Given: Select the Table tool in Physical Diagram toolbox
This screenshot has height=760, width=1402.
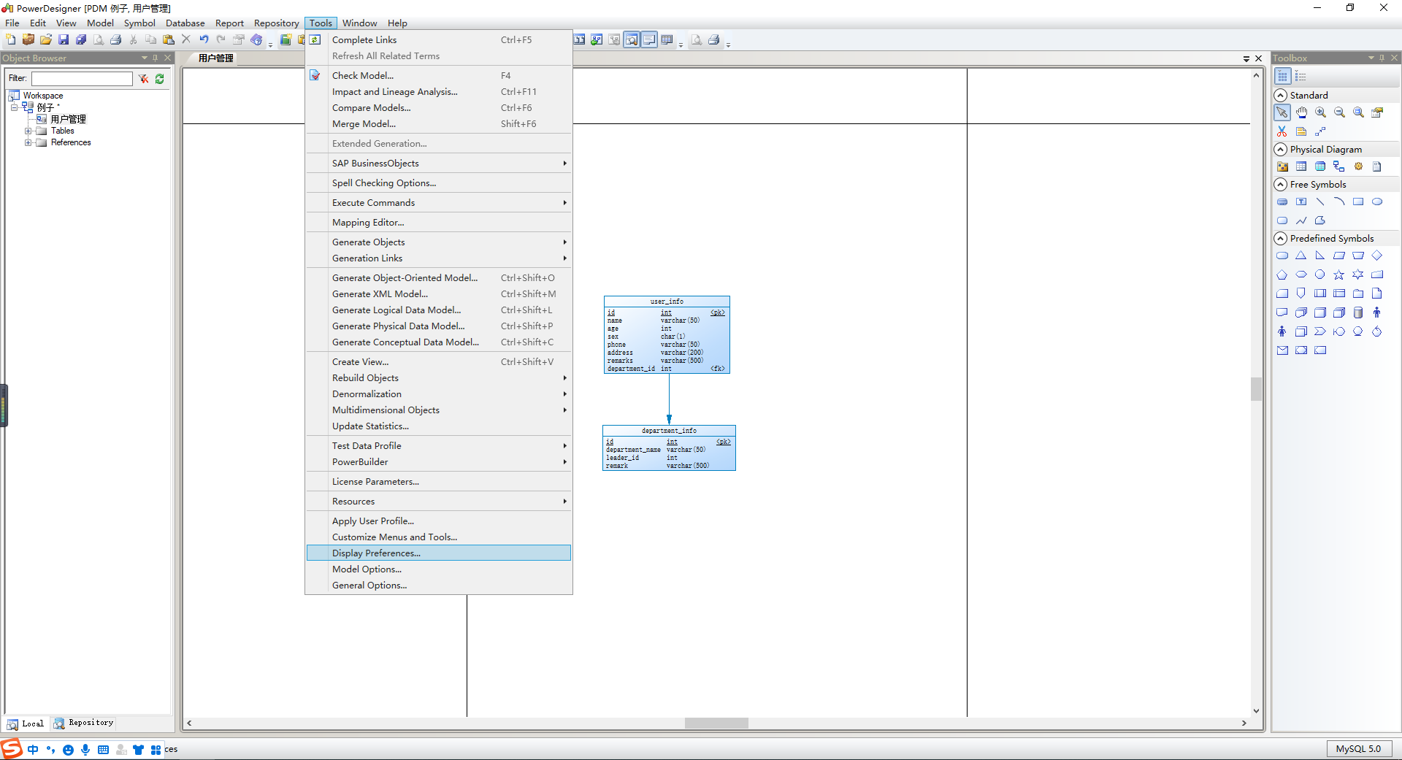Looking at the screenshot, I should tap(1302, 166).
